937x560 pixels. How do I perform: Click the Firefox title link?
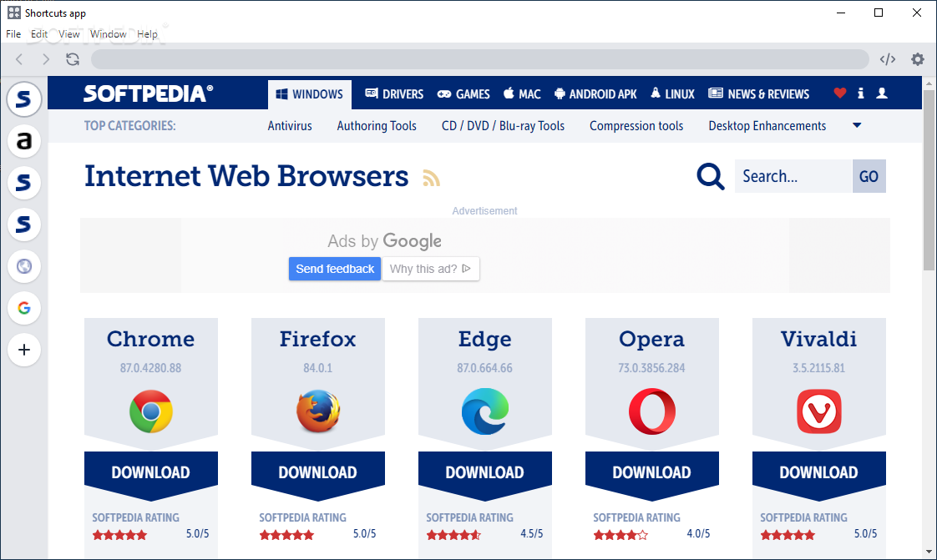point(318,339)
